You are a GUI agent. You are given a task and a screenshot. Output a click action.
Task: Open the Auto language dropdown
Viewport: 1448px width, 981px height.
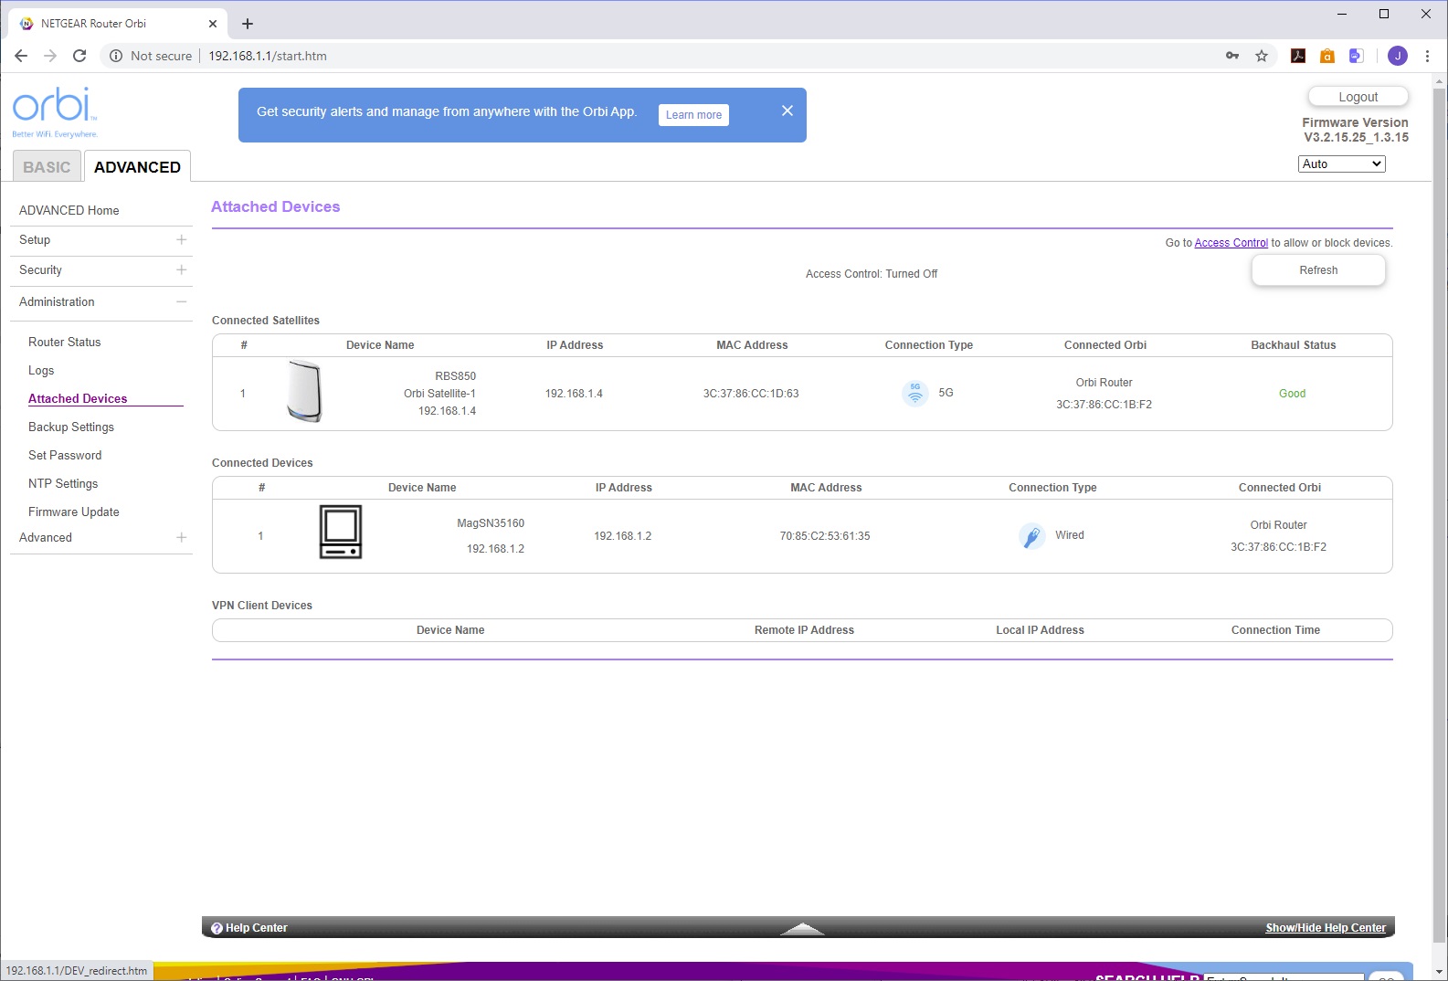coord(1341,163)
